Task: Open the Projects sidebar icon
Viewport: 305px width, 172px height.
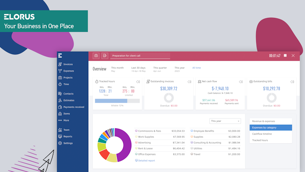Action: pyautogui.click(x=60, y=77)
